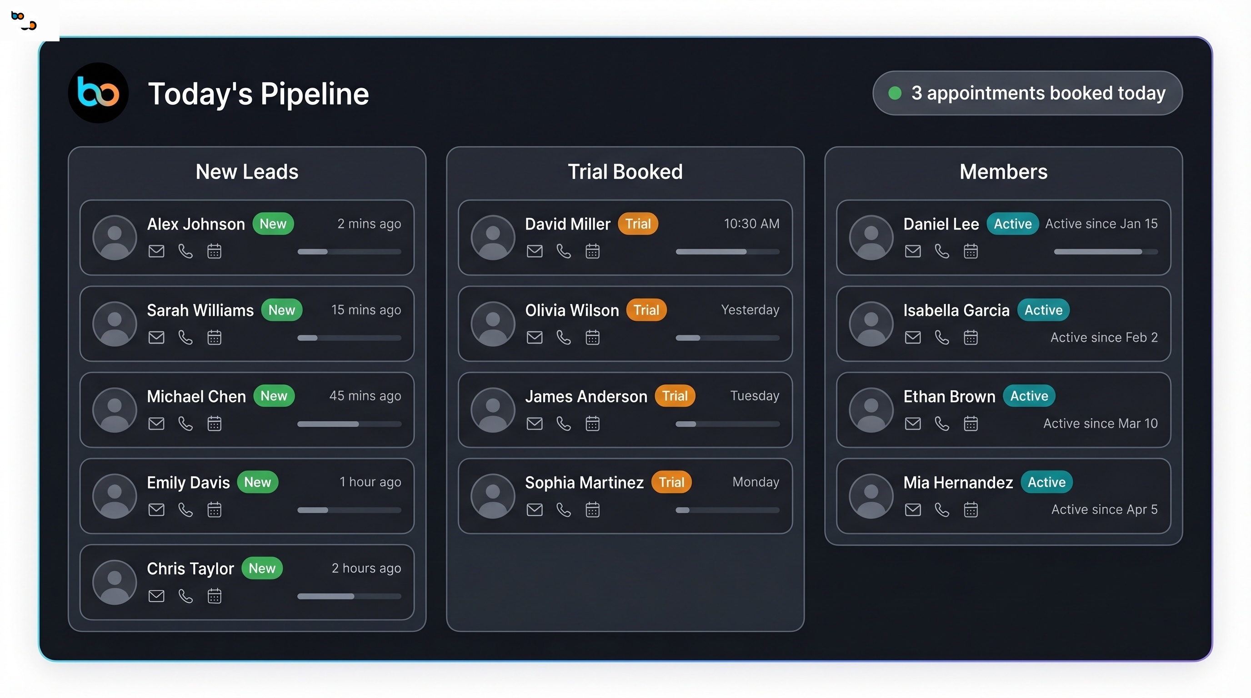Open the calendar icon on David Miller's card
The height and width of the screenshot is (698, 1251).
(x=592, y=251)
